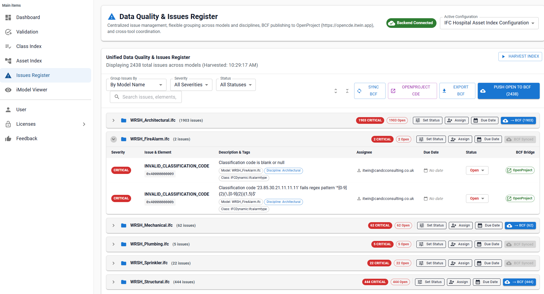This screenshot has width=544, height=294.
Task: Click OpenProject link for element 0x4000000000b
Action: tap(520, 199)
